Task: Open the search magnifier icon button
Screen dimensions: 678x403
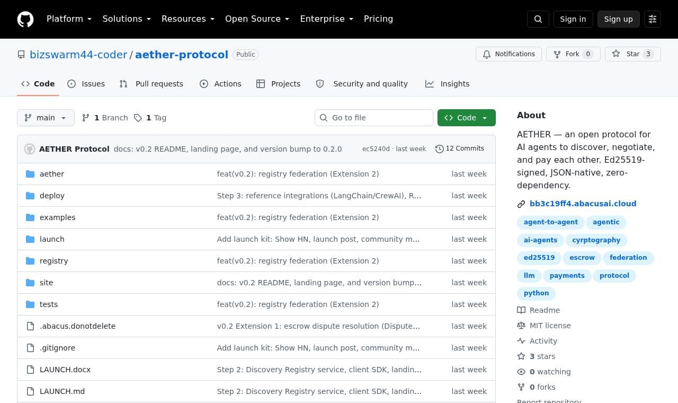Action: (x=538, y=19)
